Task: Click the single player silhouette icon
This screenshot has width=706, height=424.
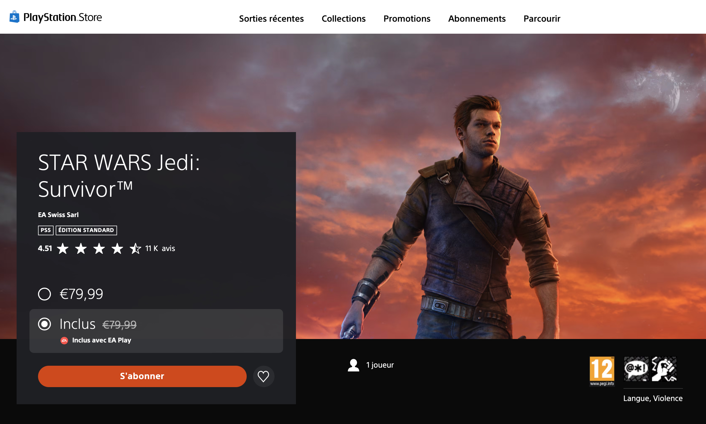Action: (353, 365)
